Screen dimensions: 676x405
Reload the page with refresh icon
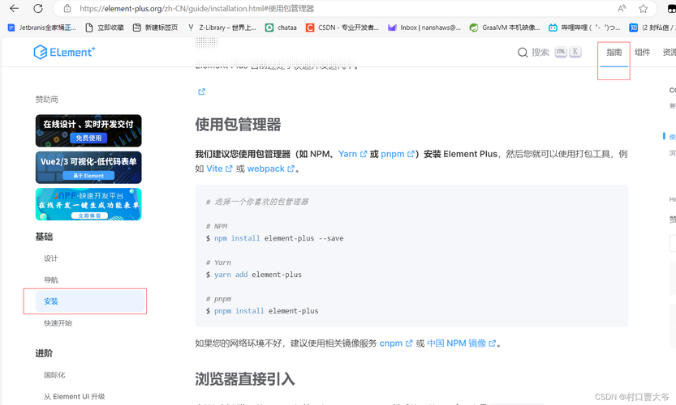tap(38, 8)
